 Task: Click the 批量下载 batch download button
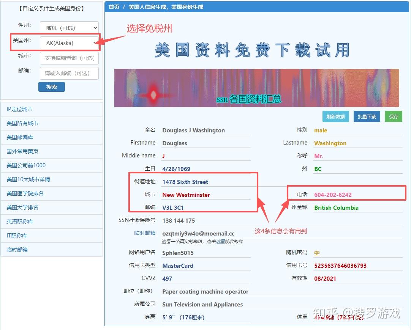pyautogui.click(x=367, y=116)
